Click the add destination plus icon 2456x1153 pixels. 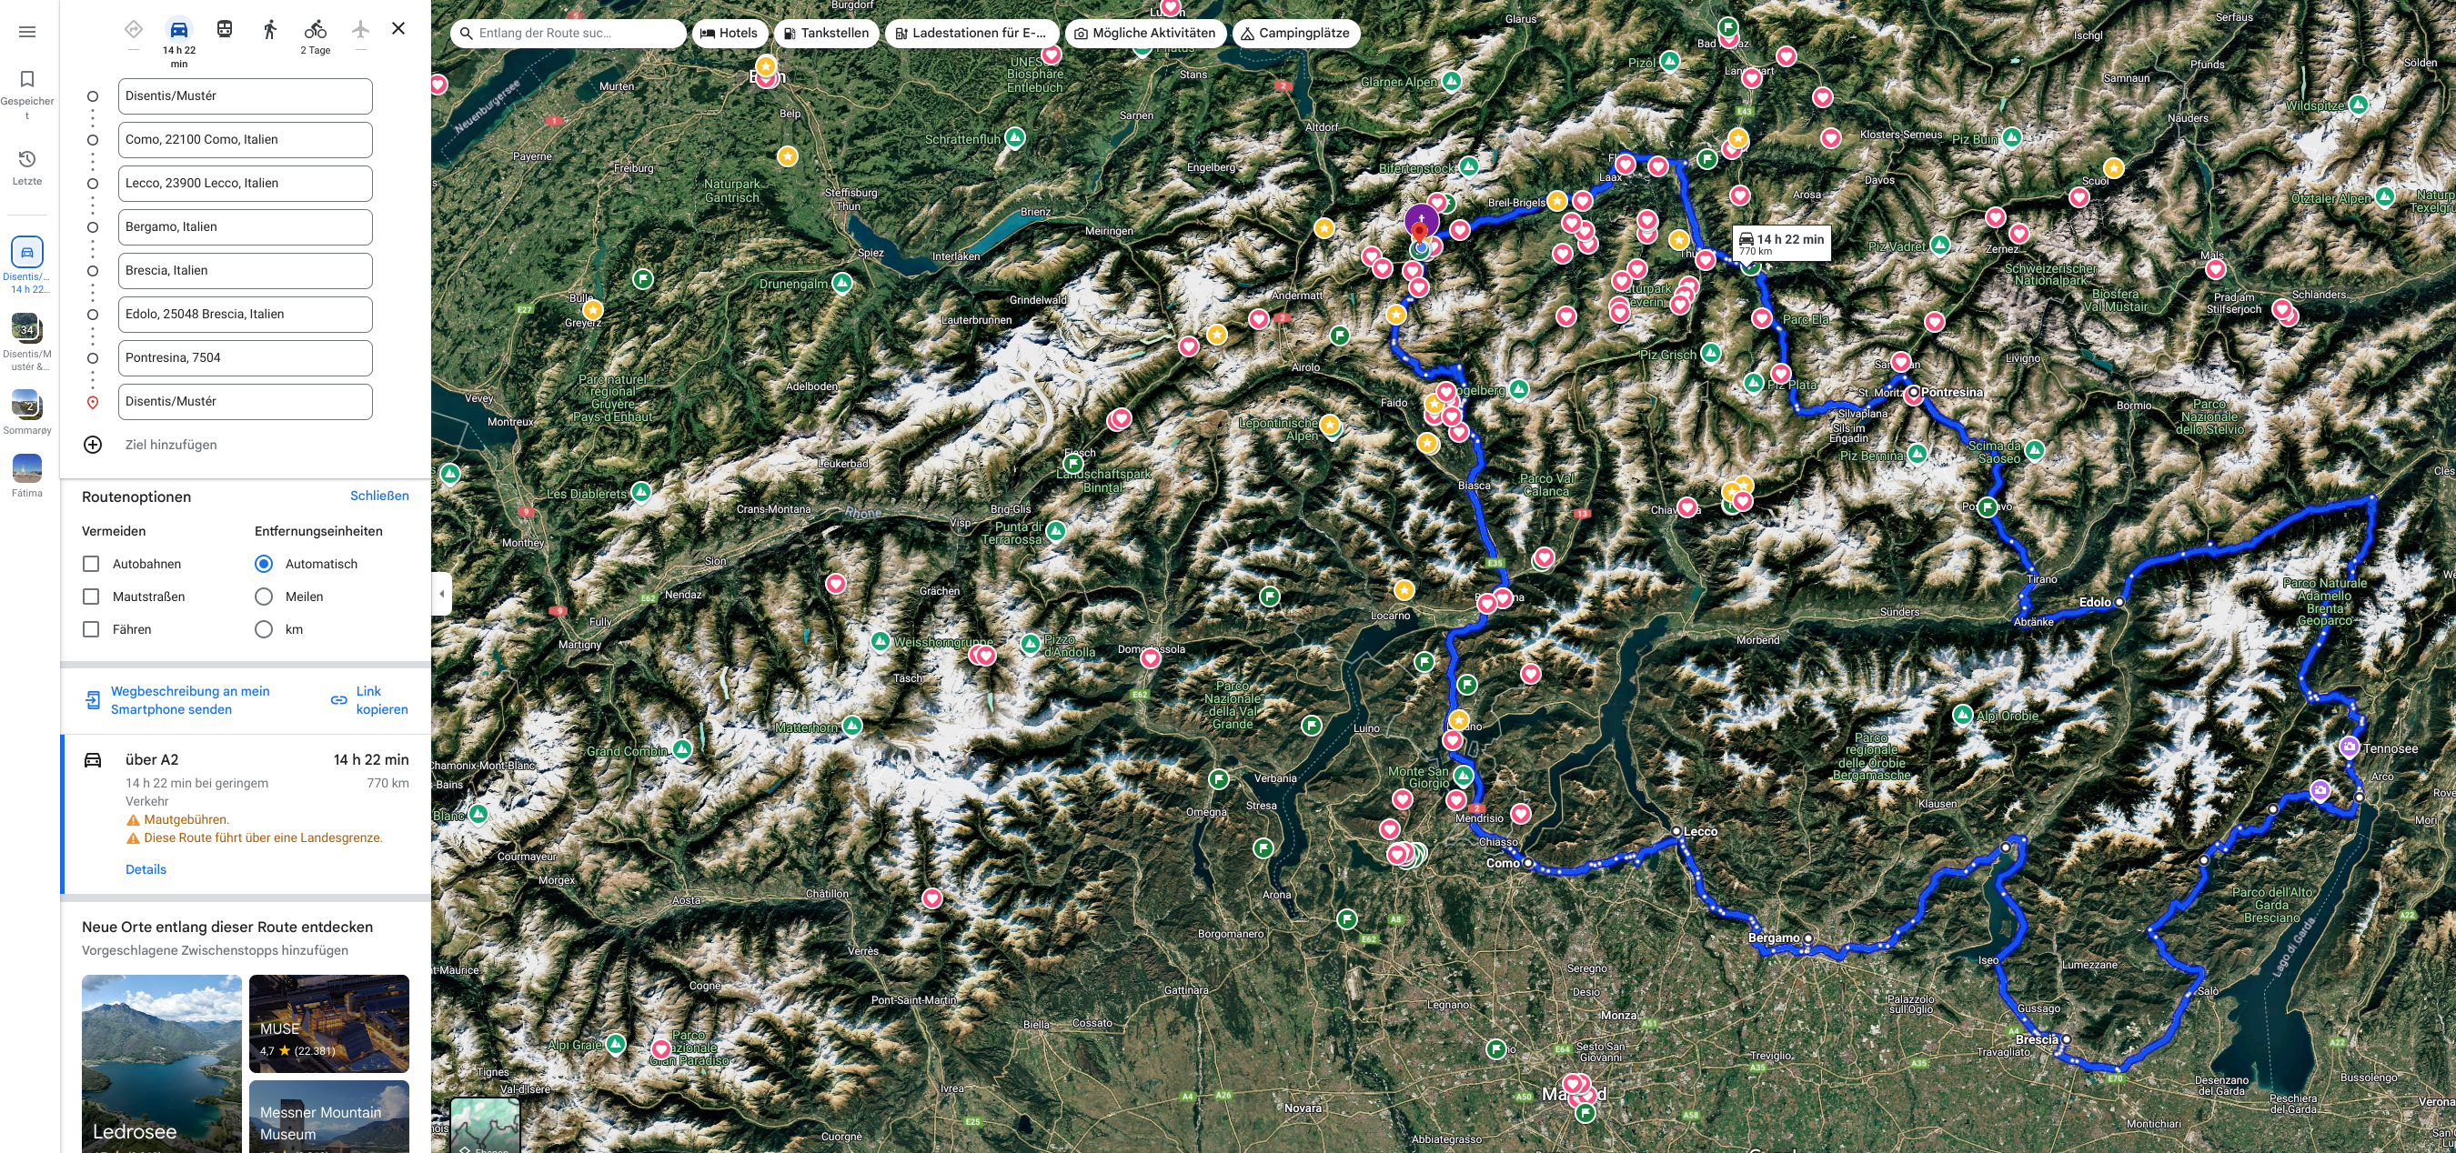point(93,445)
